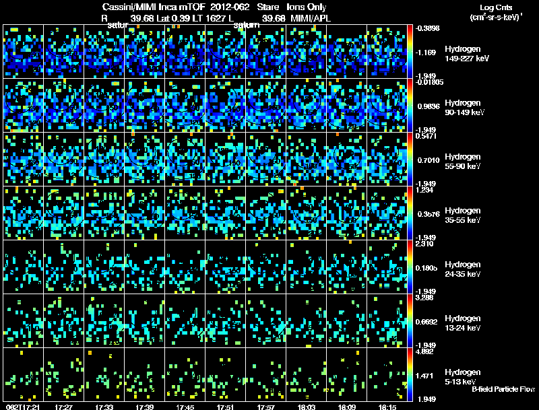Click the Hydrogen 149-227 keV color bar
Screen dimensions: 539x410
pos(410,52)
